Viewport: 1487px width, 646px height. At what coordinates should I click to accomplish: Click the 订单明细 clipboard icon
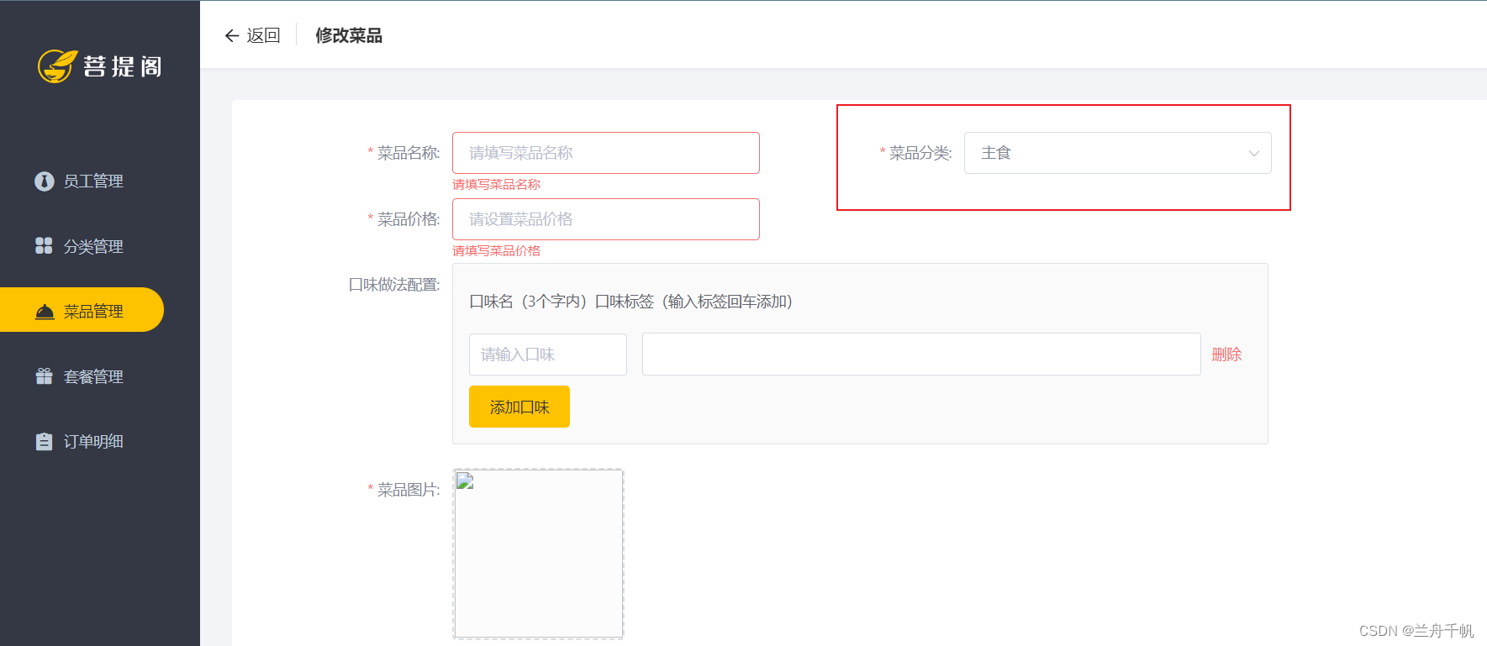coord(44,441)
